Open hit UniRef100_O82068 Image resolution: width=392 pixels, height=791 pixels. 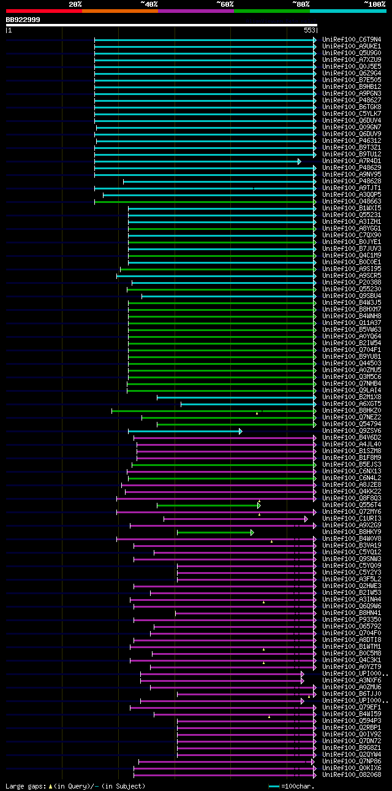352,774
